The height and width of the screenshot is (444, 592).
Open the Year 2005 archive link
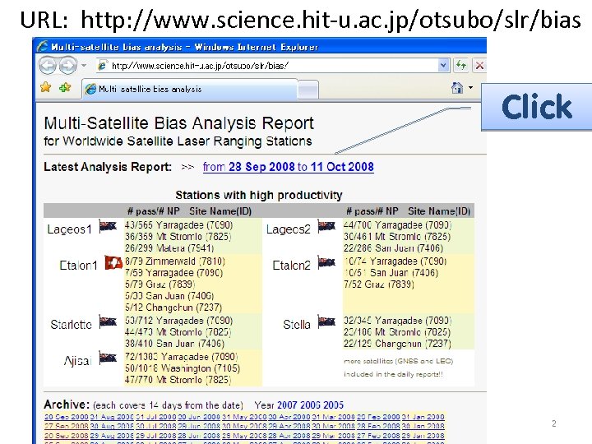(x=333, y=405)
